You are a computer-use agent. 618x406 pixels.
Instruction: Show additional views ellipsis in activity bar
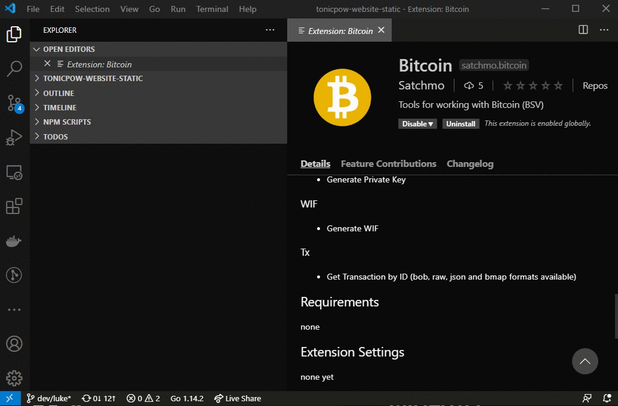[x=14, y=309]
